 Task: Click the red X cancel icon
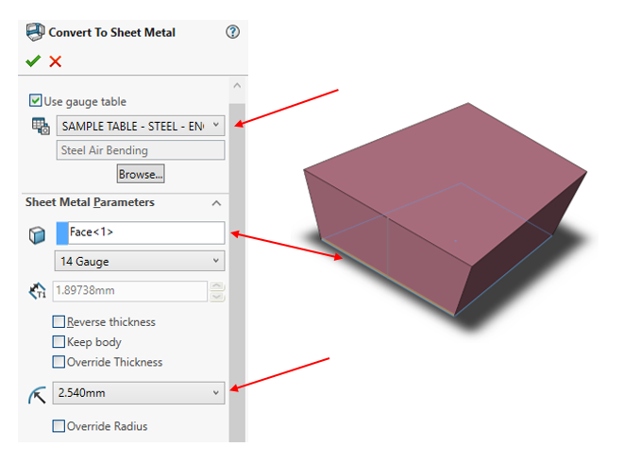pos(56,61)
